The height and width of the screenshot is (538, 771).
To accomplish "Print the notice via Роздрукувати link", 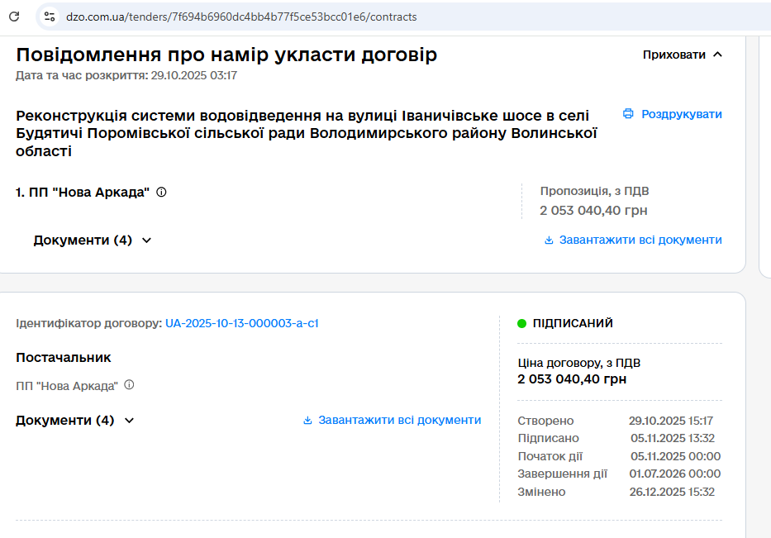I will [x=681, y=114].
